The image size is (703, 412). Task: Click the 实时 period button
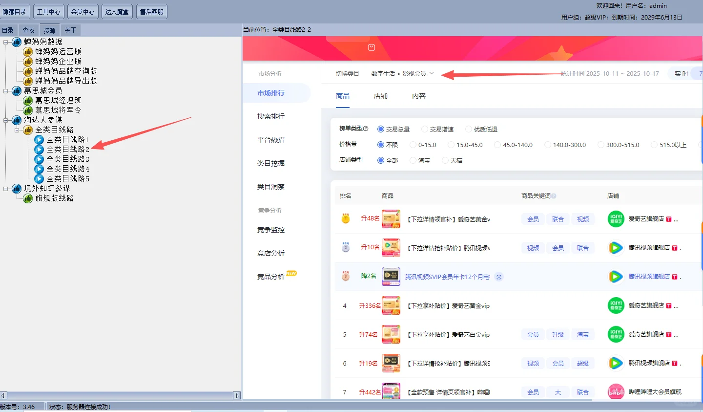click(x=682, y=74)
